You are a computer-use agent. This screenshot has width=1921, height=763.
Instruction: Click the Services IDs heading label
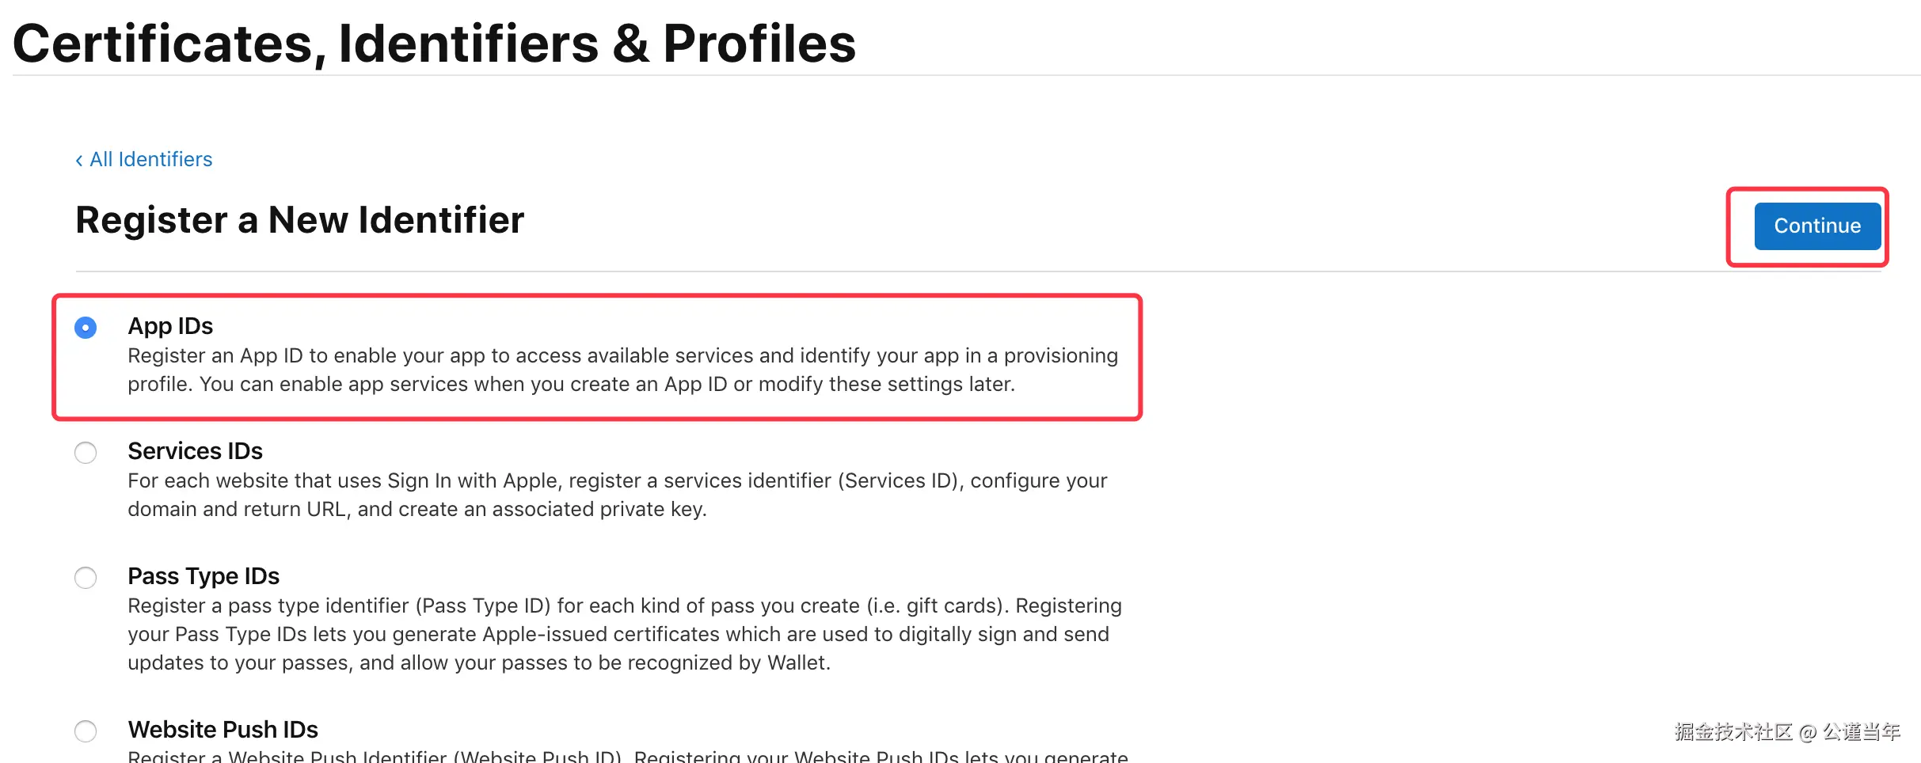point(195,451)
